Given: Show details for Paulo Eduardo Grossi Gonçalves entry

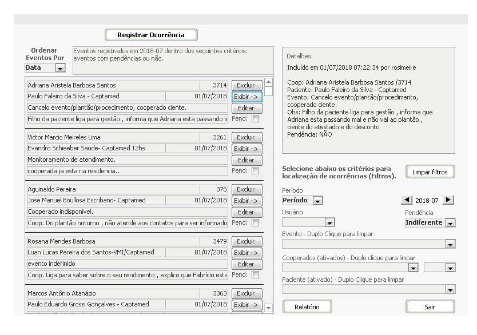Looking at the screenshot, I should [x=247, y=305].
